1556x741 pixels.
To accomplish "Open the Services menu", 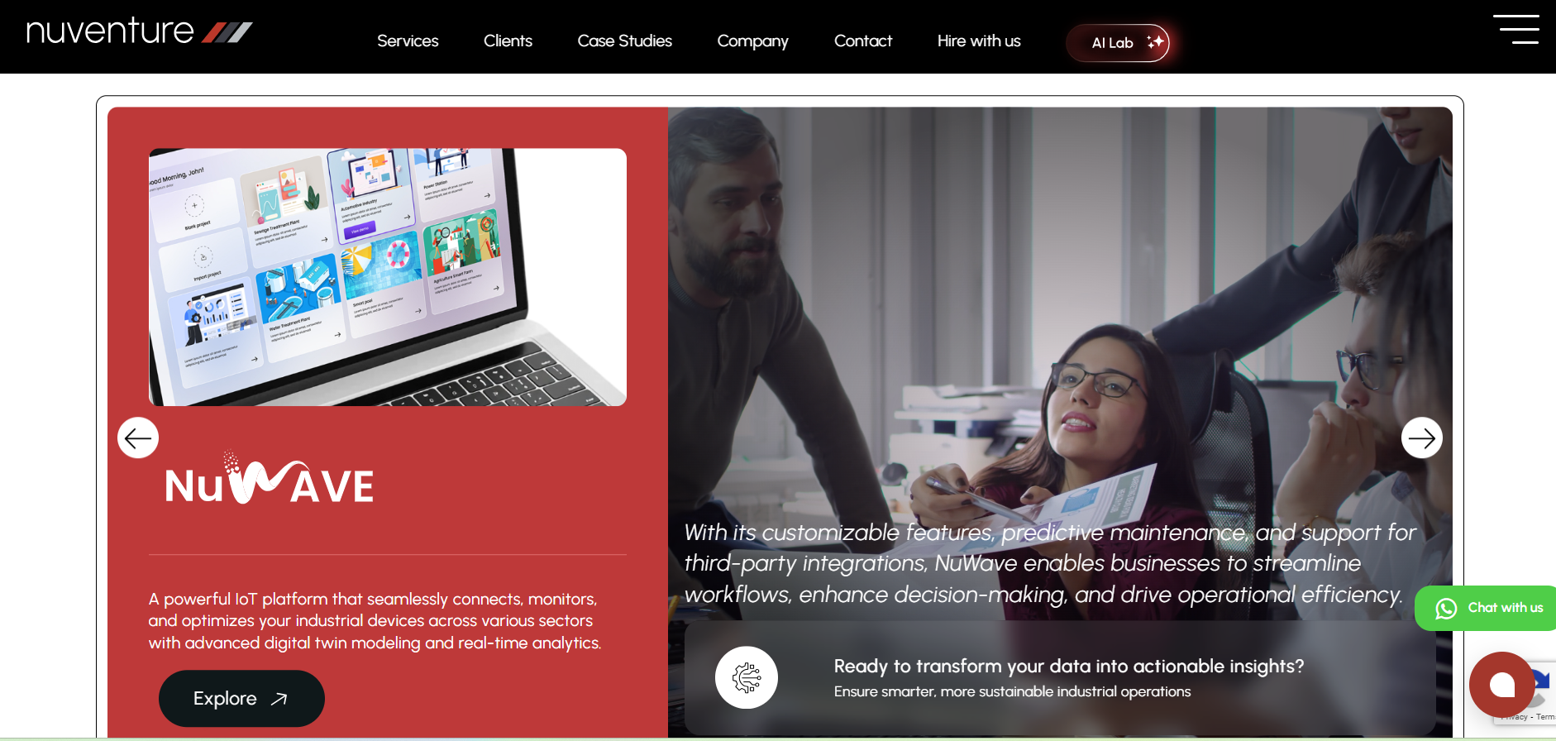I will click(408, 41).
